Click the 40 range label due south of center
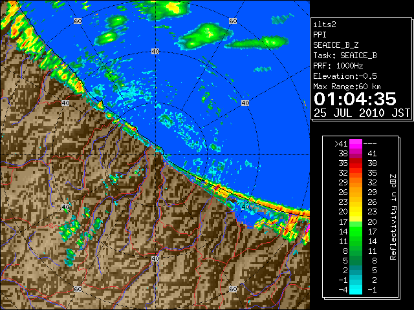The image size is (414, 310). (155, 258)
